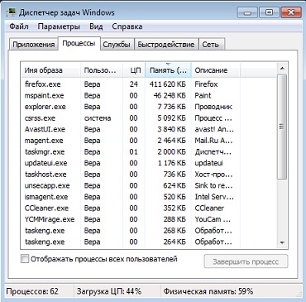Select the magent.exe process row
The height and width of the screenshot is (302, 306).
(x=149, y=141)
